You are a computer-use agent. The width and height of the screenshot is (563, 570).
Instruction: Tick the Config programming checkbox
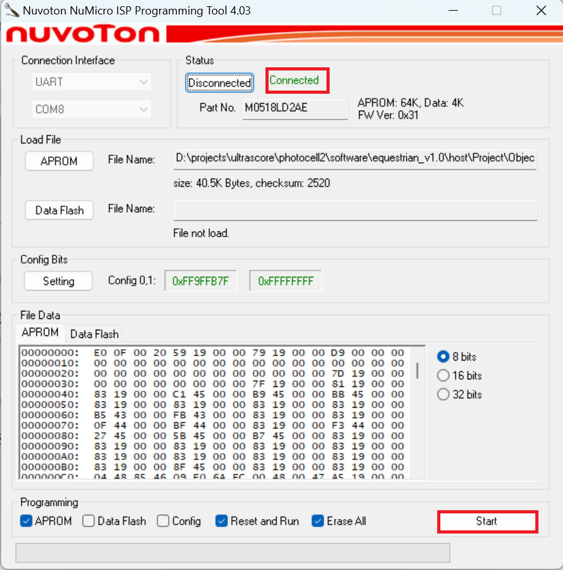pos(164,521)
